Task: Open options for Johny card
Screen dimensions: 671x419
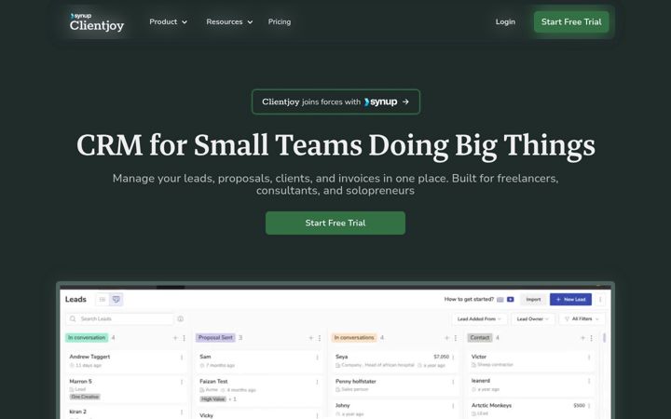Action: [x=453, y=406]
